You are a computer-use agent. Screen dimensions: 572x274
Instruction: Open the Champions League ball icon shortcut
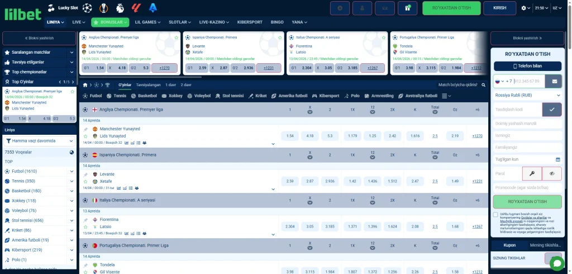point(87,8)
